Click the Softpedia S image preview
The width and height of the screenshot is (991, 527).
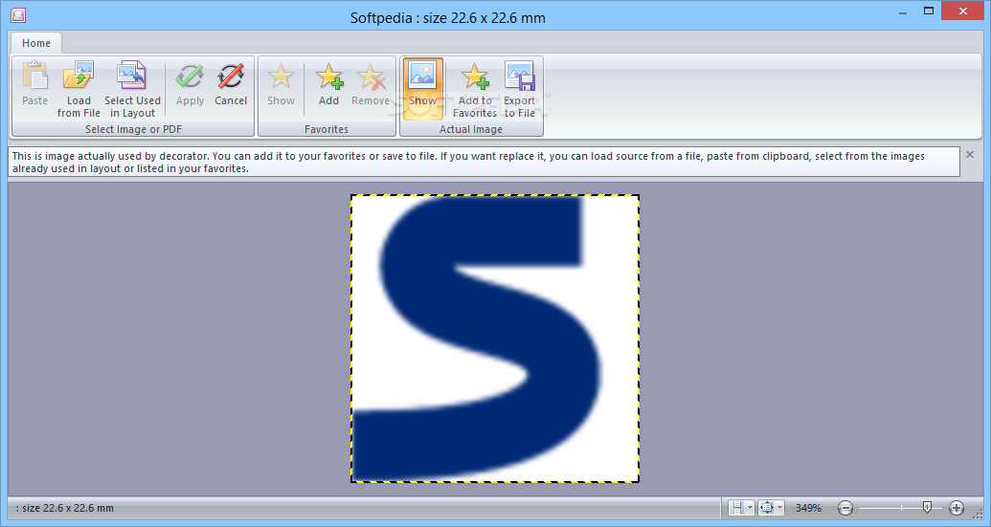(x=495, y=339)
